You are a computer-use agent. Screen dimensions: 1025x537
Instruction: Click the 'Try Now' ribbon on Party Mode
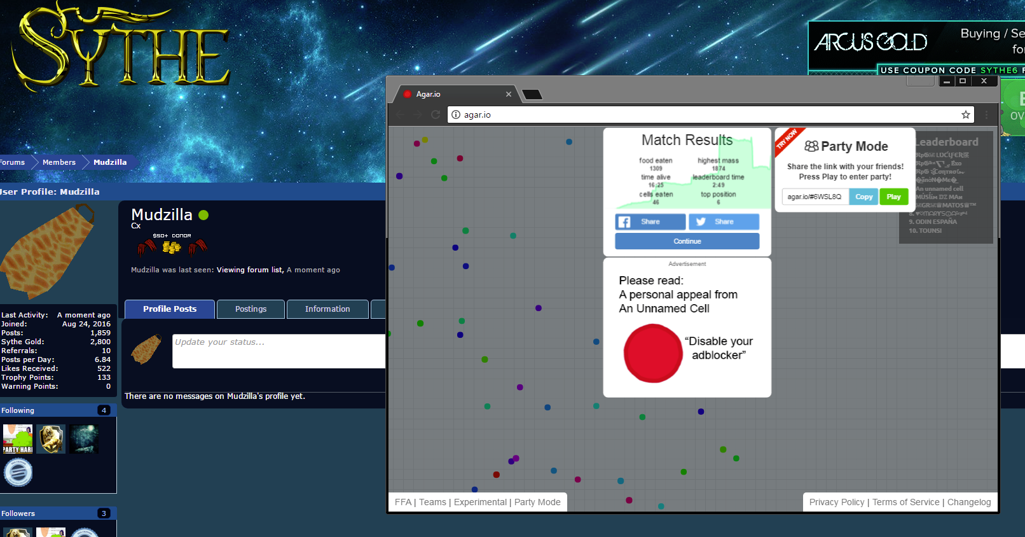tap(787, 139)
